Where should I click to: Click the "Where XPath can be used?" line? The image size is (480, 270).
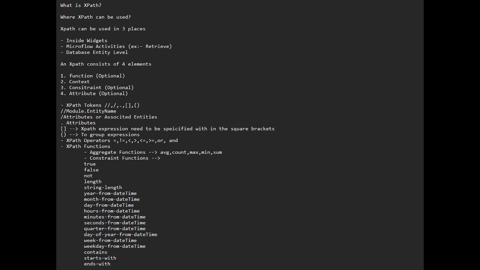point(96,17)
